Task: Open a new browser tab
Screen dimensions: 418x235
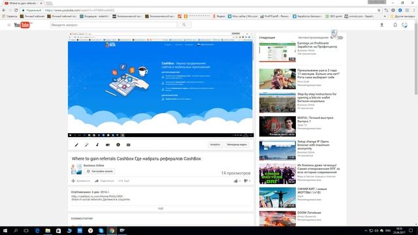Action: 49,3
